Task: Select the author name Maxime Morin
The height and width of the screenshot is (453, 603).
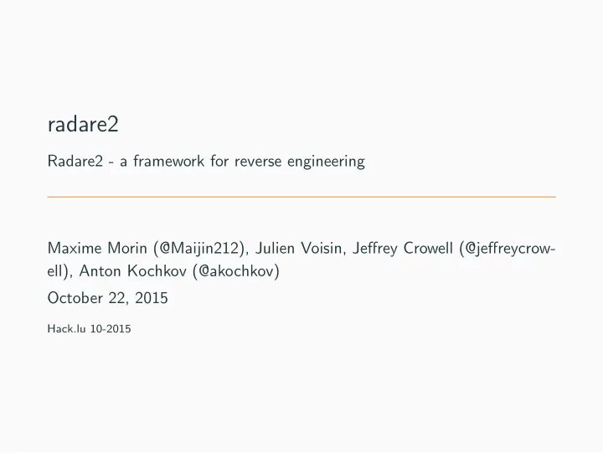Action: click(97, 249)
